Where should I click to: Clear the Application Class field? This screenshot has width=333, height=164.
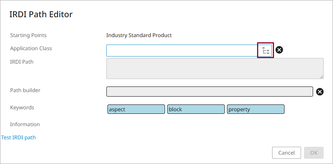pyautogui.click(x=279, y=50)
